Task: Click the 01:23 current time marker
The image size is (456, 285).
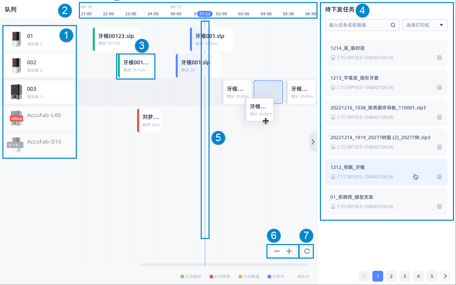Action: click(x=205, y=14)
